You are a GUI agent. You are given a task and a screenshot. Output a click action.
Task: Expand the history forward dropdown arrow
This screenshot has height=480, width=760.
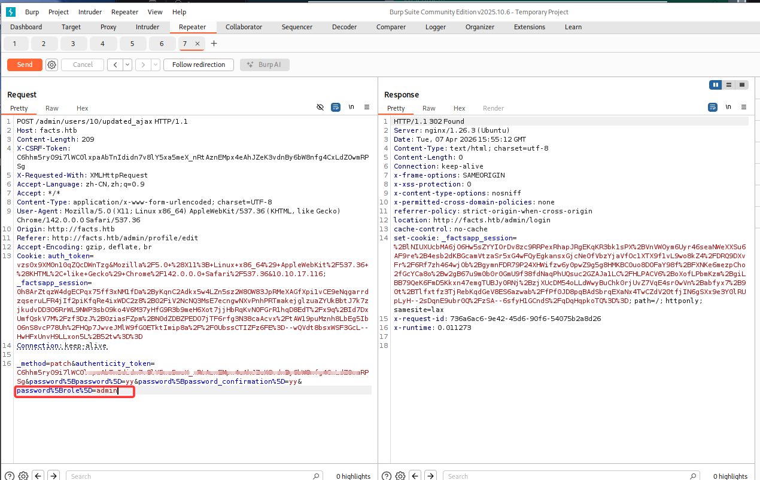pyautogui.click(x=156, y=65)
